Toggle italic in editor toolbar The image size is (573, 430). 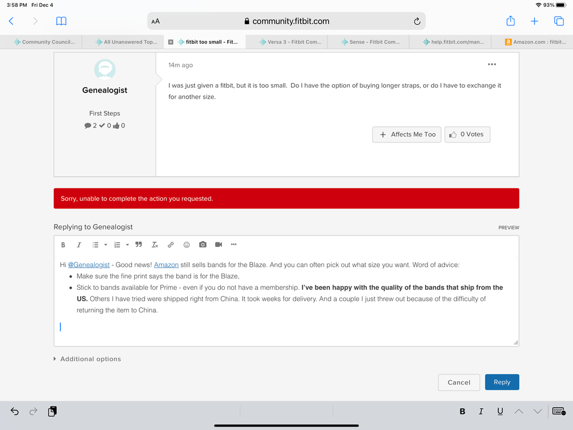pyautogui.click(x=79, y=245)
